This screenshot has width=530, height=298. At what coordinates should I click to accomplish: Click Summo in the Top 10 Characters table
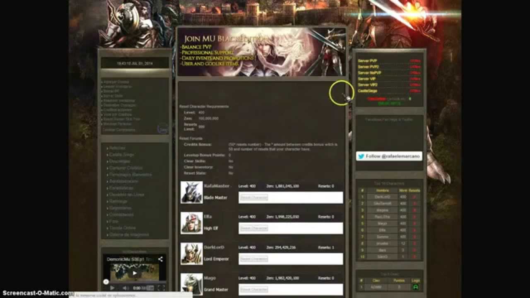click(x=382, y=237)
